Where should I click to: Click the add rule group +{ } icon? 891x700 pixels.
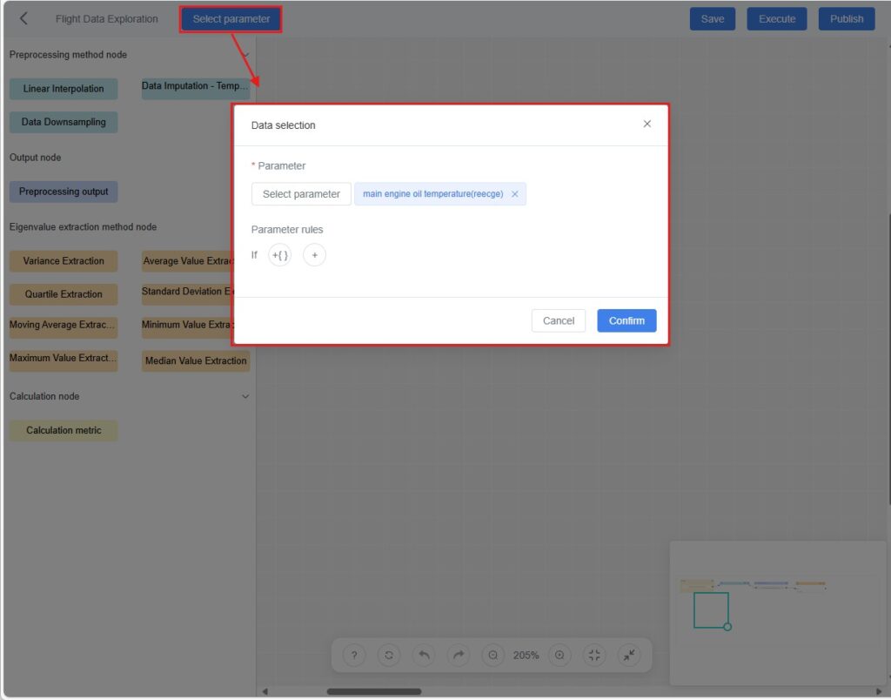[x=279, y=255]
